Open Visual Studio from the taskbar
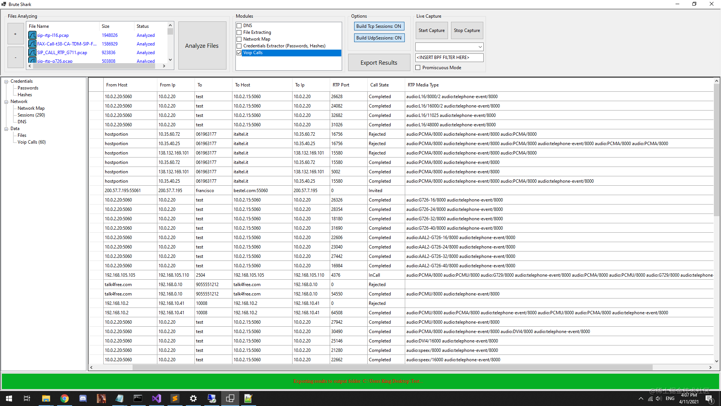 [x=157, y=398]
